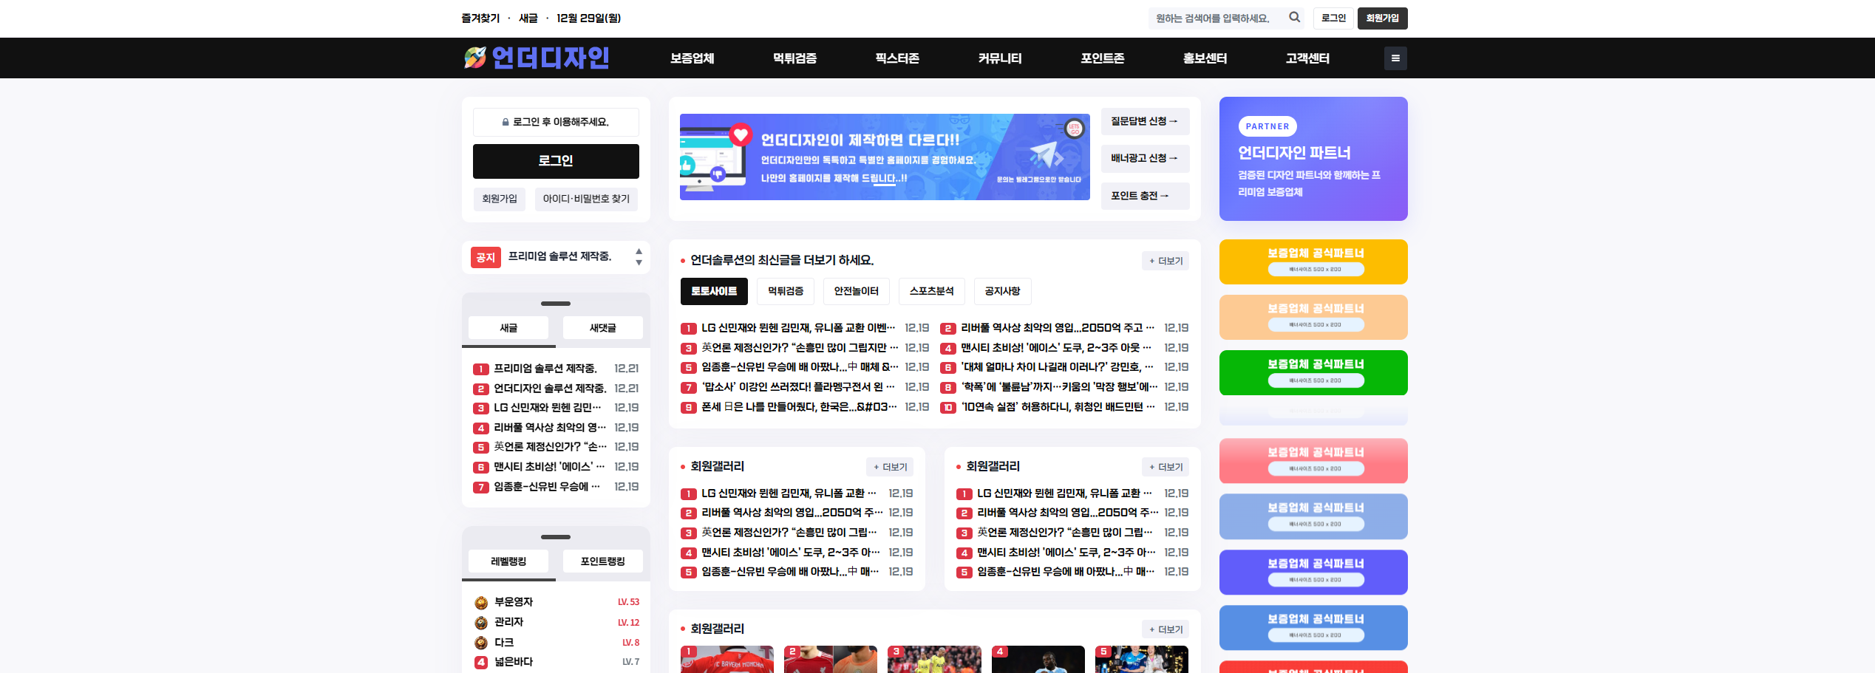Select the 스포츠분석 category tab

tap(931, 291)
